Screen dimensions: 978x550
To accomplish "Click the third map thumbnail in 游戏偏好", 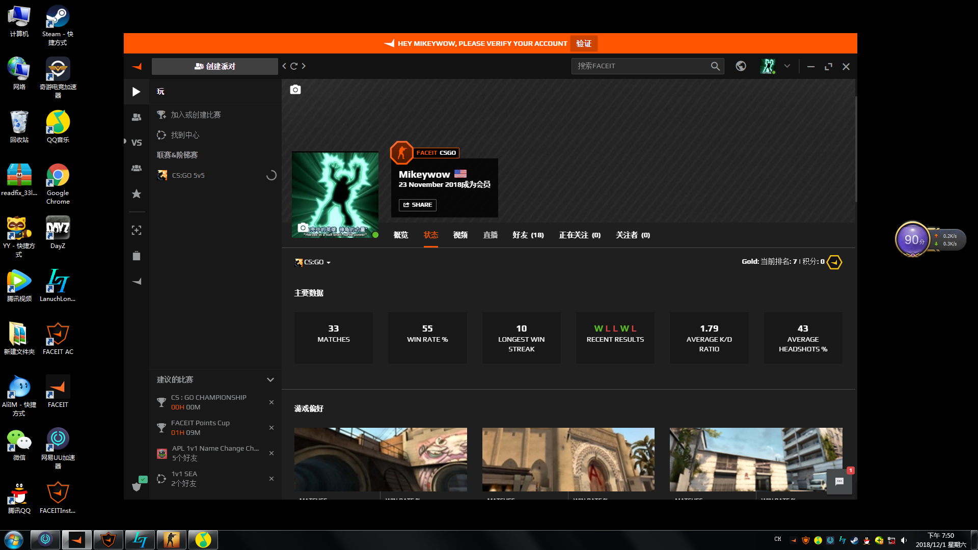I will pos(756,459).
